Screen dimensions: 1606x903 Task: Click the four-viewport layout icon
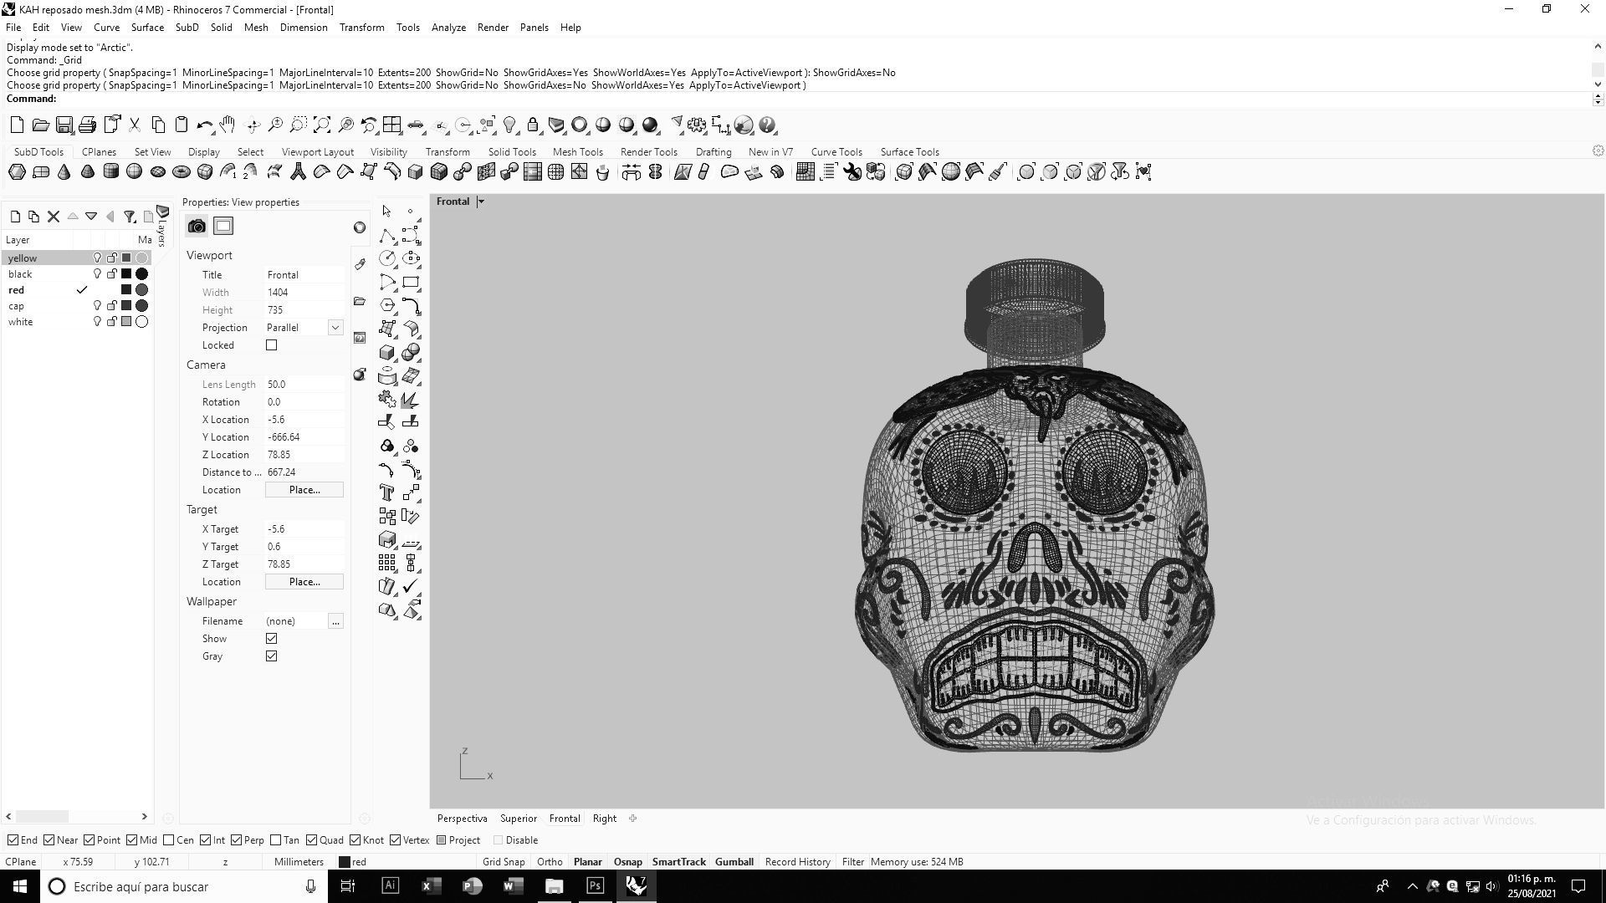(391, 125)
